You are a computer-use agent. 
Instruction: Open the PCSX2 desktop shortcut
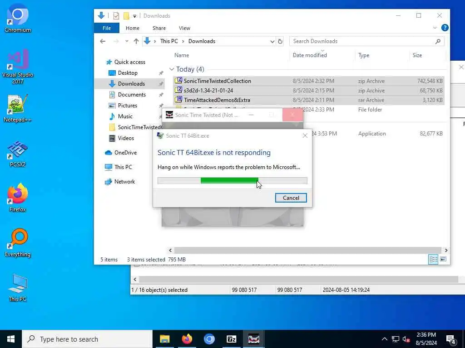pos(18,154)
